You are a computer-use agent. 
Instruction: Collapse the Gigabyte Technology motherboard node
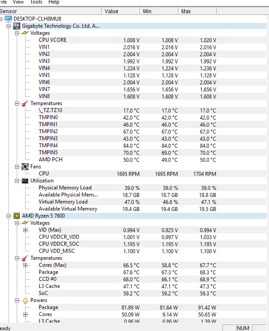pos(9,26)
